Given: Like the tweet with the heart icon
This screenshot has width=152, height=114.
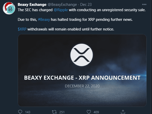Looking at the screenshot, I should coord(89,112).
